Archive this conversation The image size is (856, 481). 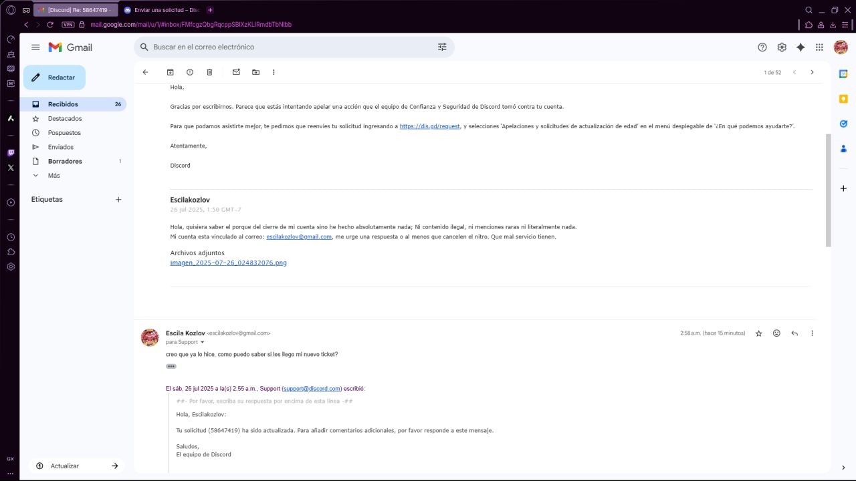click(170, 72)
